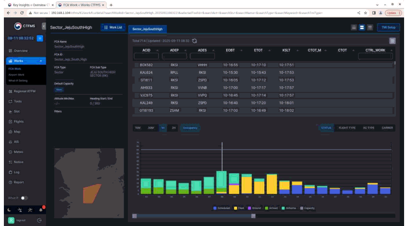Toggle the What If switch

(24, 198)
